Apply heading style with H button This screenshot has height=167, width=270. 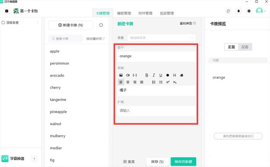(x=175, y=75)
